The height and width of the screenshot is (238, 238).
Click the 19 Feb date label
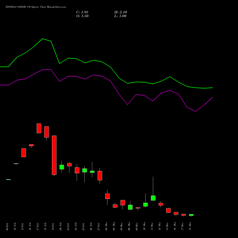(x=53, y=227)
